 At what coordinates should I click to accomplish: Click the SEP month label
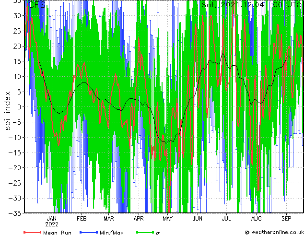point(286,219)
